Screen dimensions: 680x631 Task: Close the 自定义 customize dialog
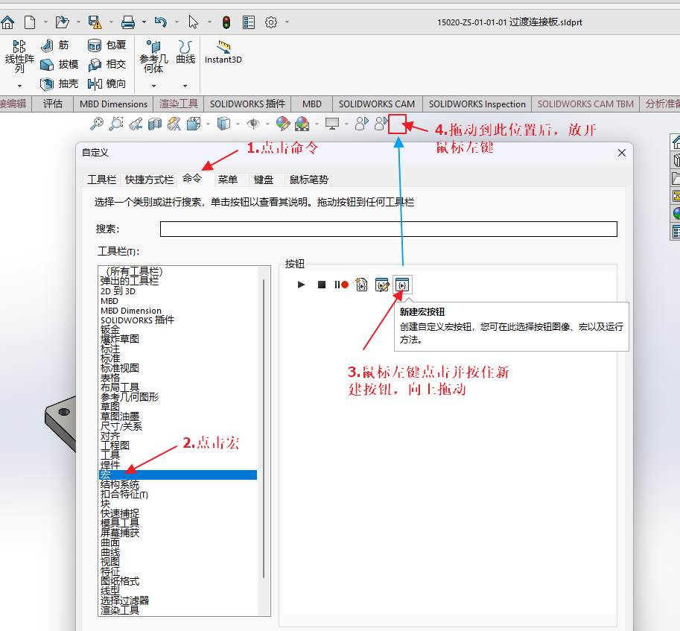click(x=622, y=153)
